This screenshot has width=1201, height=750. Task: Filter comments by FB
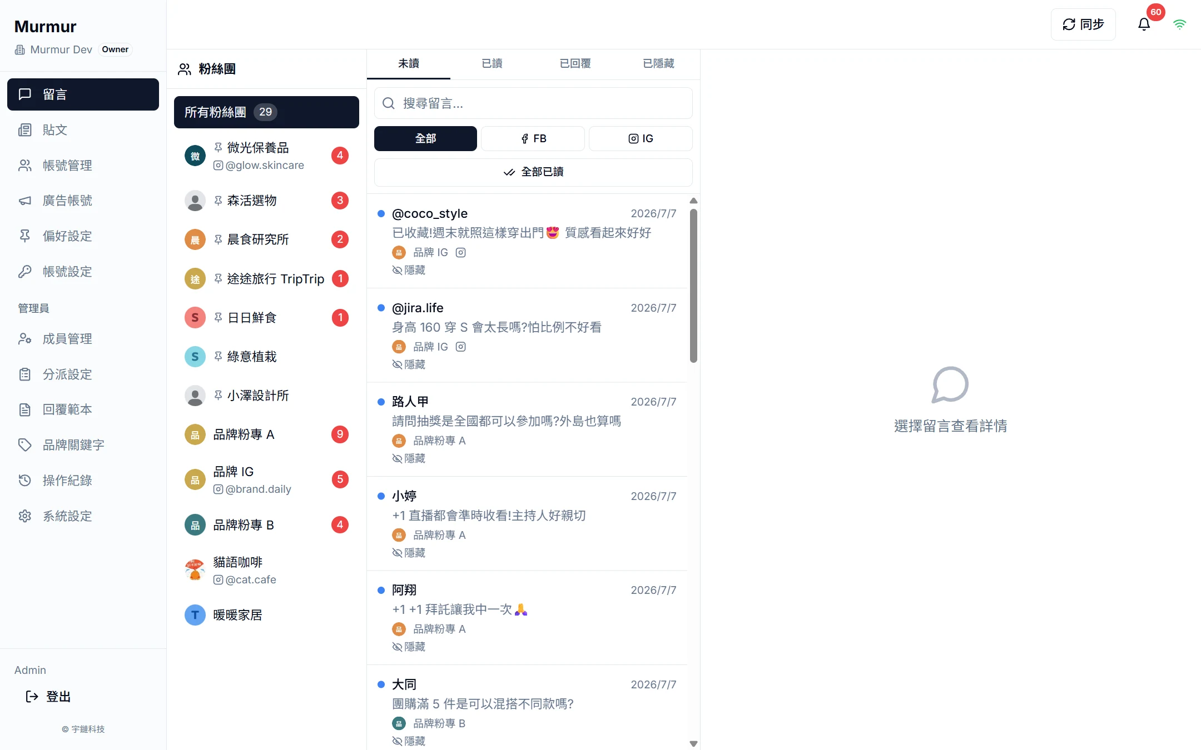[x=533, y=138]
